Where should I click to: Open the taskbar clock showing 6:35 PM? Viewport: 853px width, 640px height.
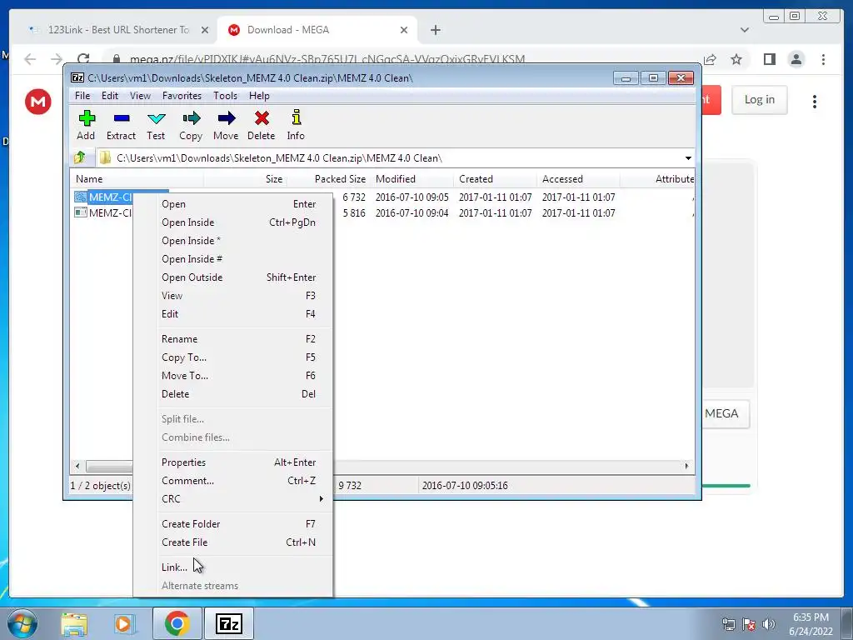coord(811,624)
